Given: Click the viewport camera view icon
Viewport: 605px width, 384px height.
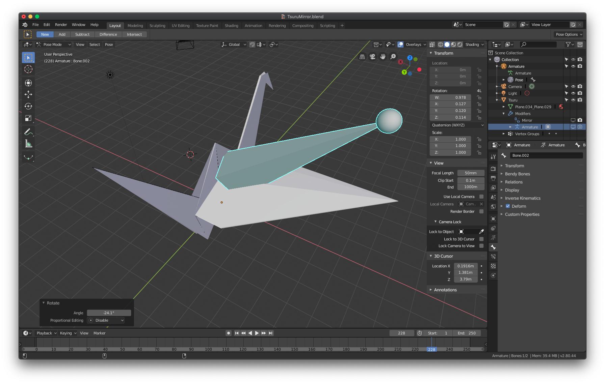Looking at the screenshot, I should pos(372,57).
